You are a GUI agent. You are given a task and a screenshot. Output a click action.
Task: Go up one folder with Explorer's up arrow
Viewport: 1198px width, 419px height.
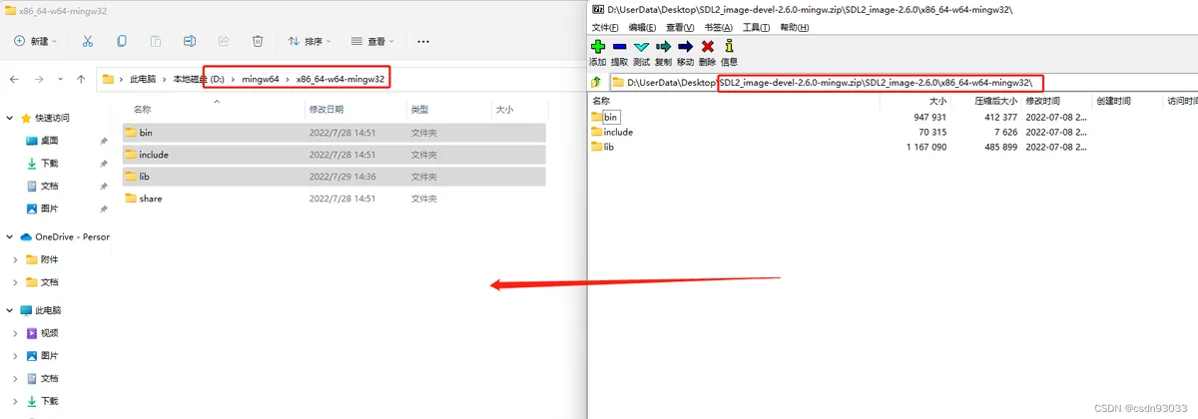tap(81, 79)
